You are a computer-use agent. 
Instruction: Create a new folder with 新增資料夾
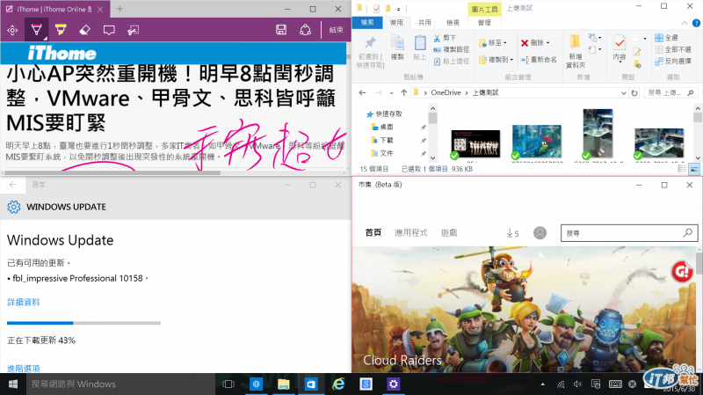[x=576, y=52]
